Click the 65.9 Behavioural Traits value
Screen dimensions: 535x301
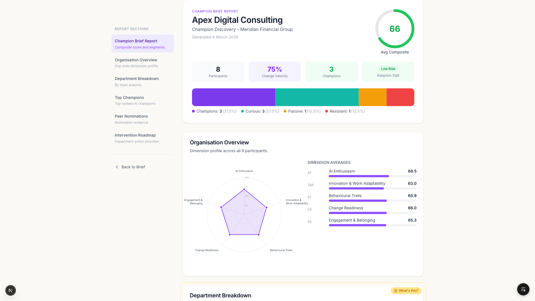click(x=412, y=196)
